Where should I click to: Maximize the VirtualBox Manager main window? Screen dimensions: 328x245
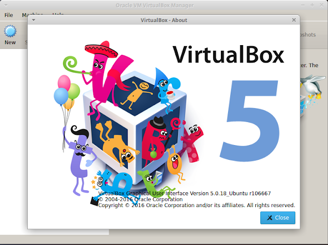[x=312, y=5]
